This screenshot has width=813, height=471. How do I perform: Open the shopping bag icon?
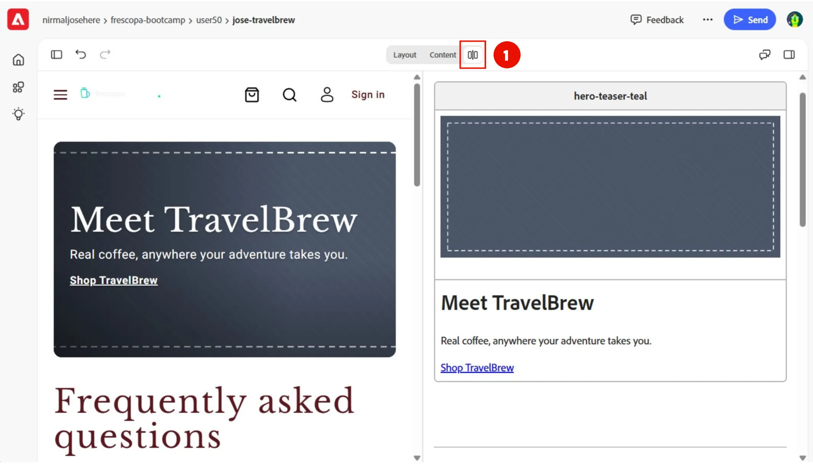252,95
